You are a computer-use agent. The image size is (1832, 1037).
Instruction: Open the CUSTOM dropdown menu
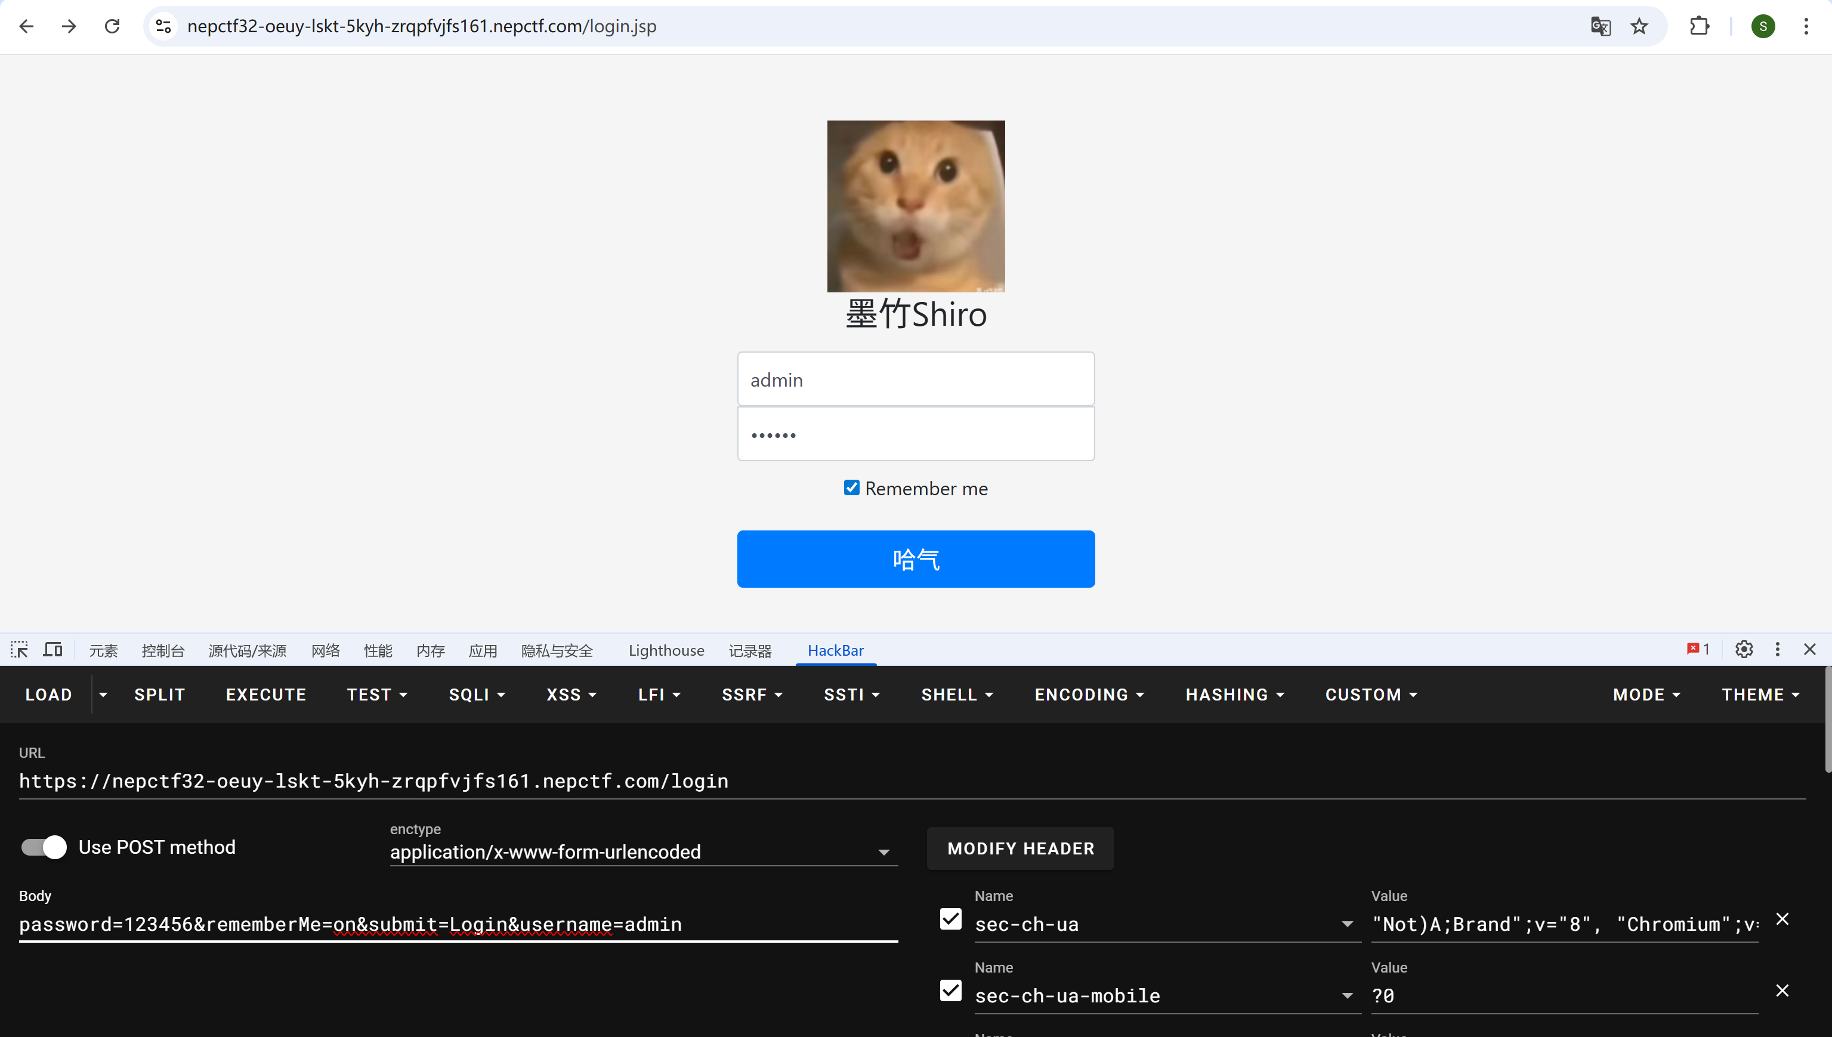click(x=1371, y=695)
